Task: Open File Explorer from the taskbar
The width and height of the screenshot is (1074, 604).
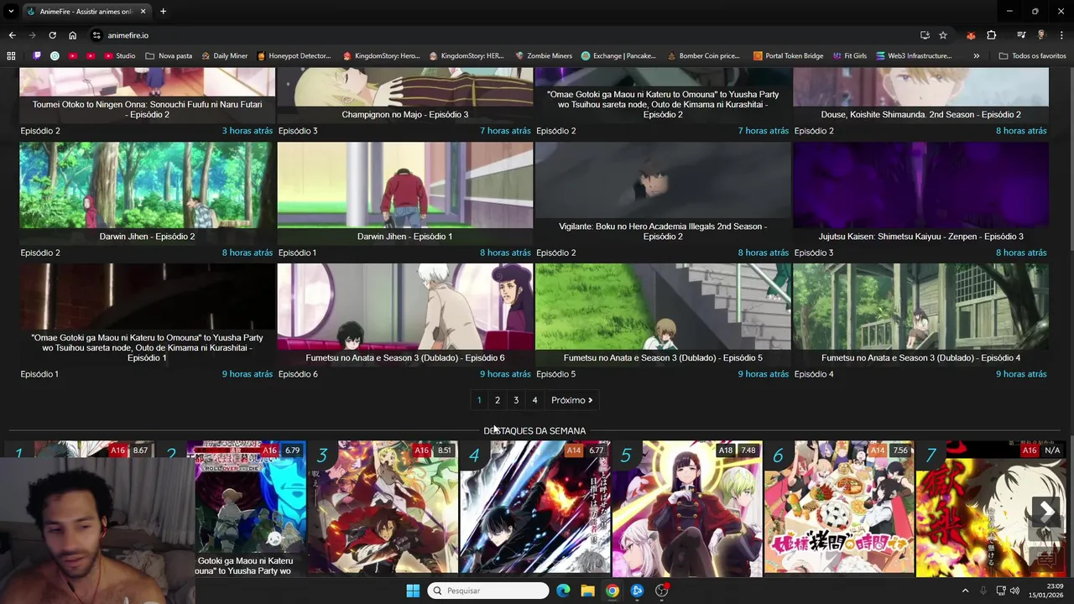Action: [587, 591]
